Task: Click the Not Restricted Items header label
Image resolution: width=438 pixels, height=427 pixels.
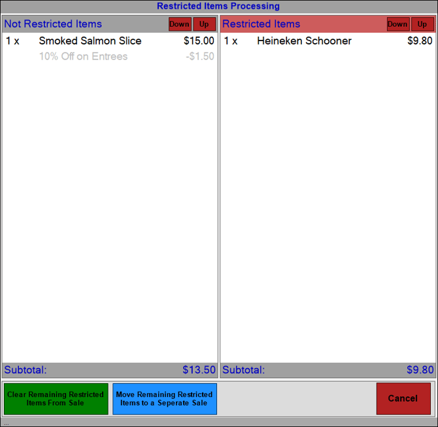Action: click(x=53, y=24)
